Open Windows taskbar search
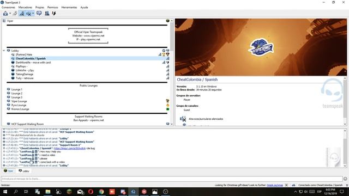 click(x=16, y=192)
